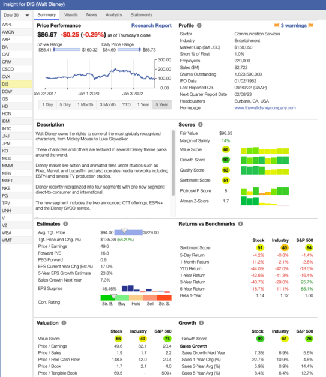Click the Industry sentiment score 40 badge
326x377 pixels.
284,248
